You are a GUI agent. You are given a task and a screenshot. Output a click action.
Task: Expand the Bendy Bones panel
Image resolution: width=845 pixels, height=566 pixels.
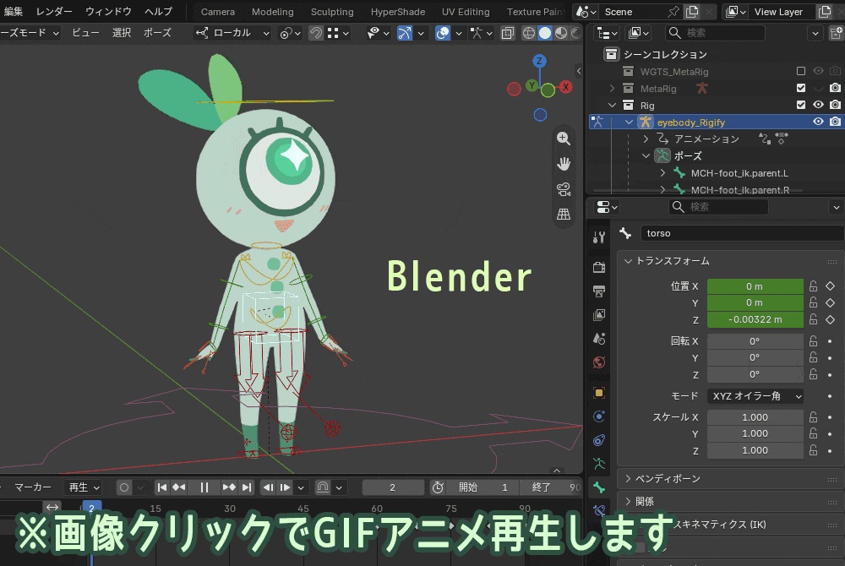pyautogui.click(x=628, y=478)
